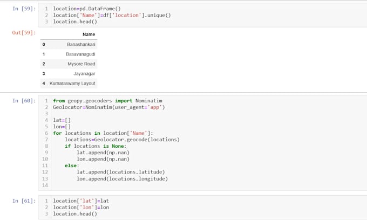Image resolution: width=367 pixels, height=221 pixels.
Task: Place cursor on location.head() in cell 59
Action: pos(75,22)
